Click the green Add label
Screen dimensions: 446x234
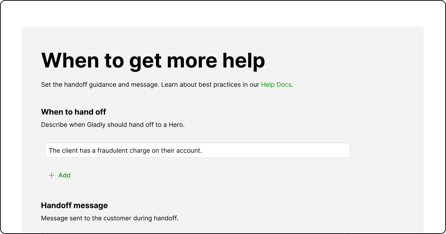tap(64, 175)
